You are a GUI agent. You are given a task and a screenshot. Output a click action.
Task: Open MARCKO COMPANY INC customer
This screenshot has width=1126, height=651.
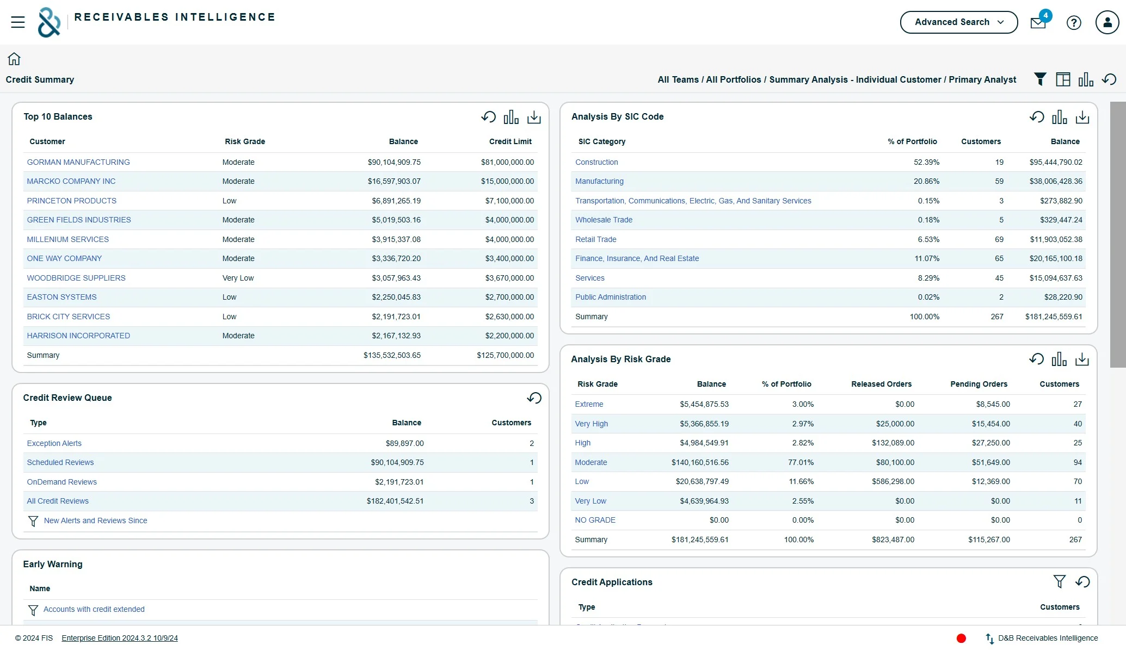coord(71,181)
